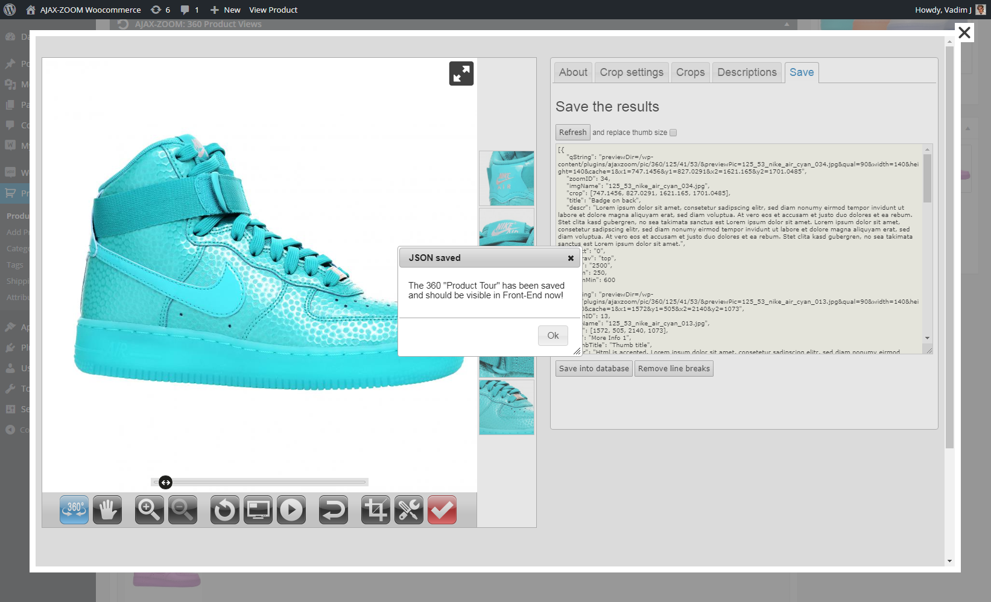Switch to the Descriptions tab

click(x=747, y=72)
